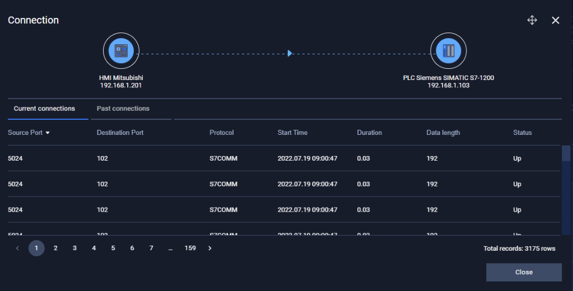The width and height of the screenshot is (573, 291).
Task: Click the pagination ellipsis
Action: coord(170,248)
